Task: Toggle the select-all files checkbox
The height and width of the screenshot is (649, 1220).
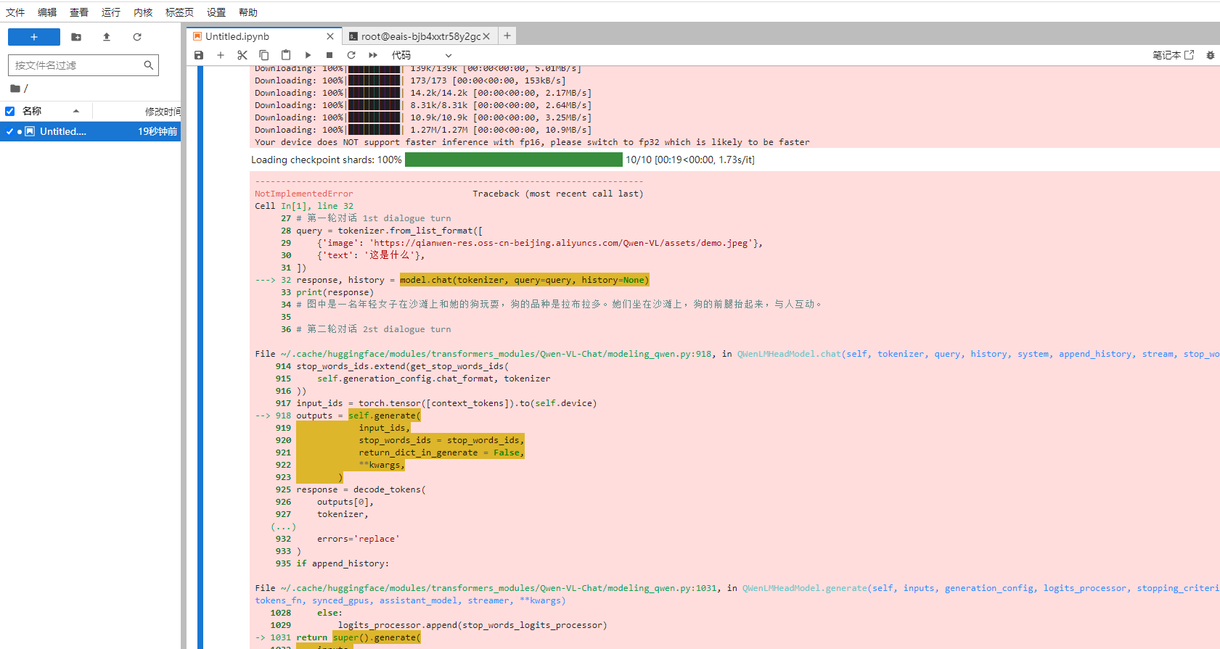Action: 10,111
